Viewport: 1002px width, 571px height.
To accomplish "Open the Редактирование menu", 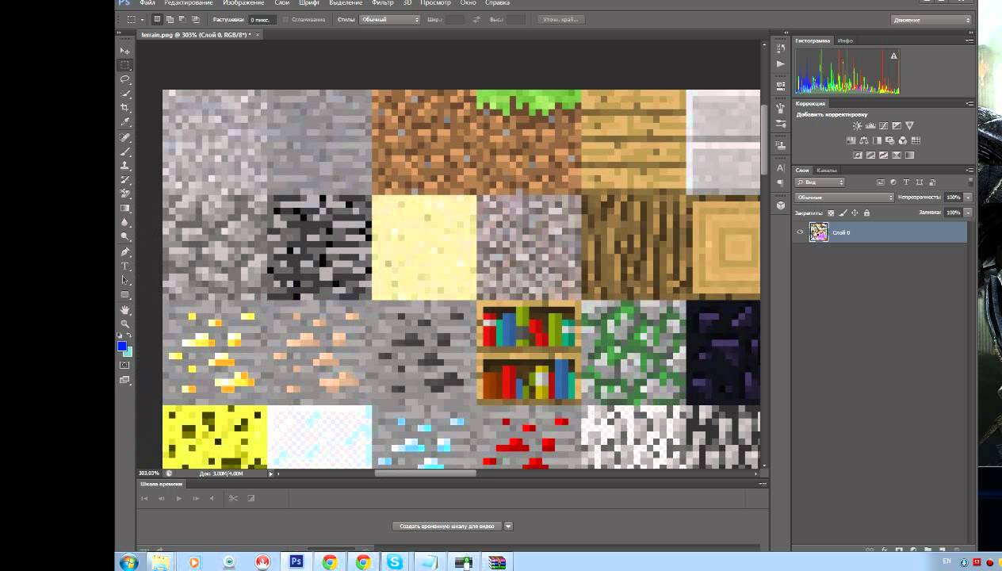I will (x=189, y=3).
